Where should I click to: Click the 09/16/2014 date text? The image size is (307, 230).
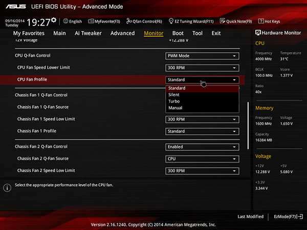pos(15,21)
